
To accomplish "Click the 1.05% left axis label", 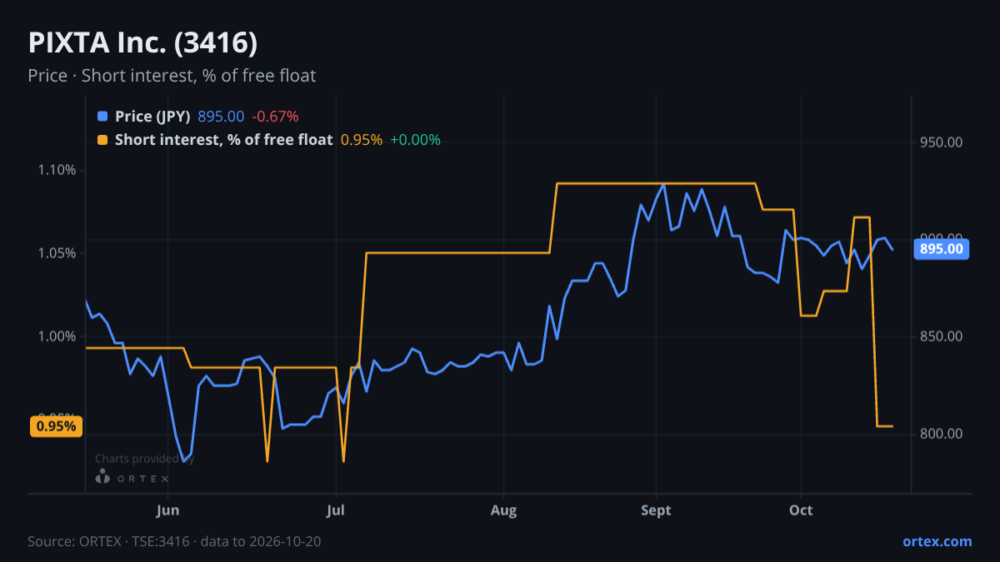I will 57,253.
